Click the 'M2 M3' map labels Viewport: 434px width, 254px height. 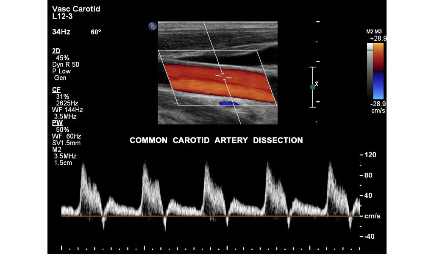374,32
